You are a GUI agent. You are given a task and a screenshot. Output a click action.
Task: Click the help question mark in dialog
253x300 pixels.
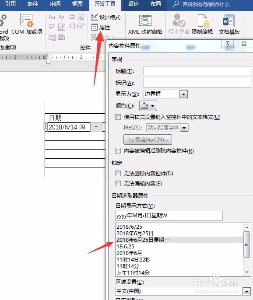click(227, 44)
